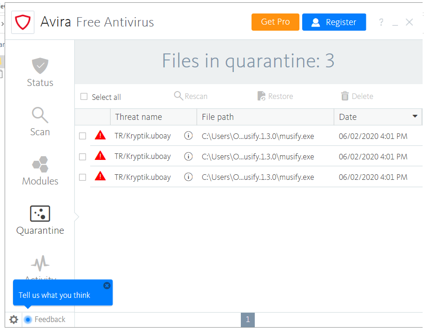Image resolution: width=424 pixels, height=329 pixels.
Task: Open the Activity section in sidebar
Action: [x=40, y=267]
